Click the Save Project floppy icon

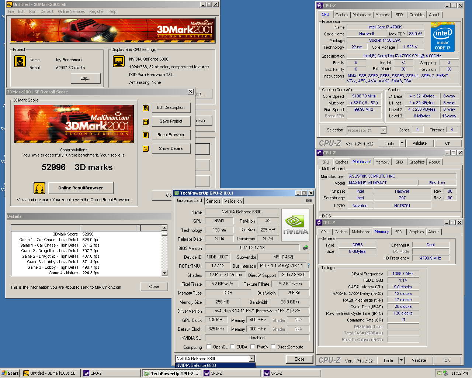click(146, 121)
